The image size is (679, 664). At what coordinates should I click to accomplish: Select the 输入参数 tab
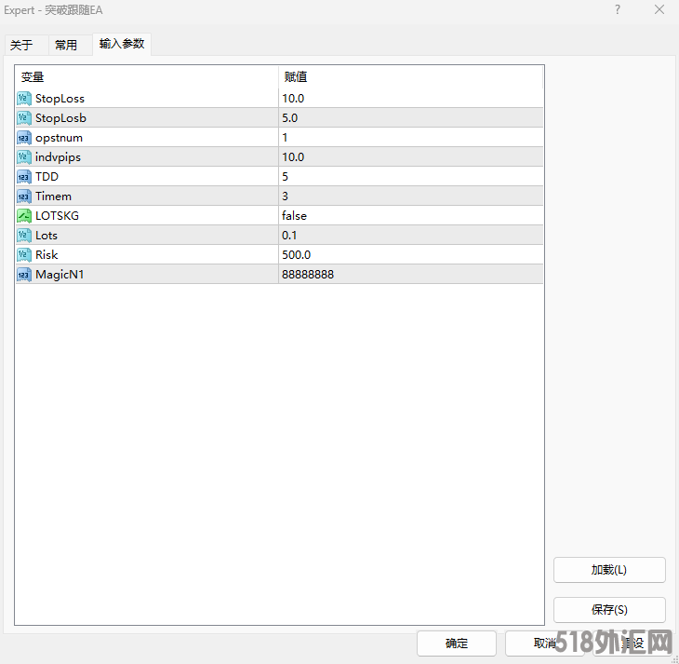coord(122,44)
